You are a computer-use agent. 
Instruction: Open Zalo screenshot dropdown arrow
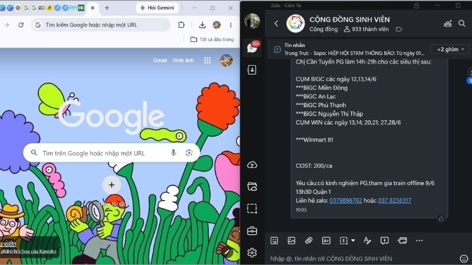tap(353, 240)
